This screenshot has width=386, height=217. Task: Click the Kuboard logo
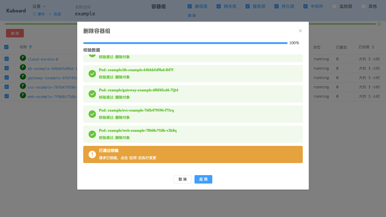[x=16, y=11]
